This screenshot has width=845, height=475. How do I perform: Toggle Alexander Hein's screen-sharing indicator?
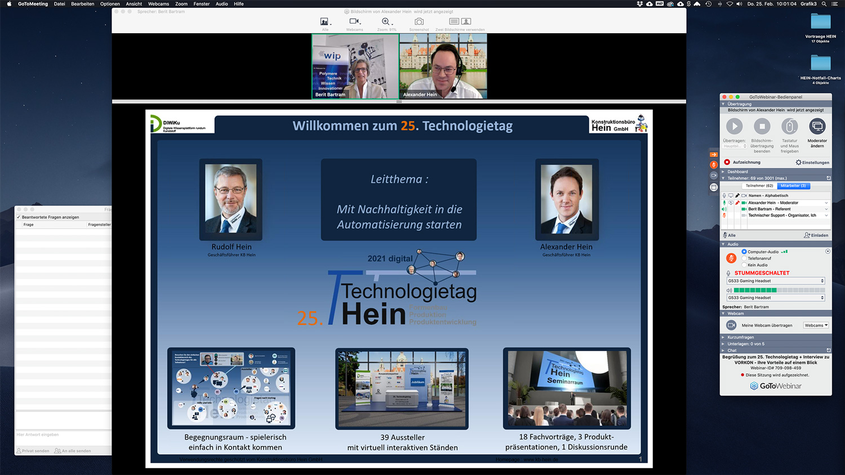[731, 203]
